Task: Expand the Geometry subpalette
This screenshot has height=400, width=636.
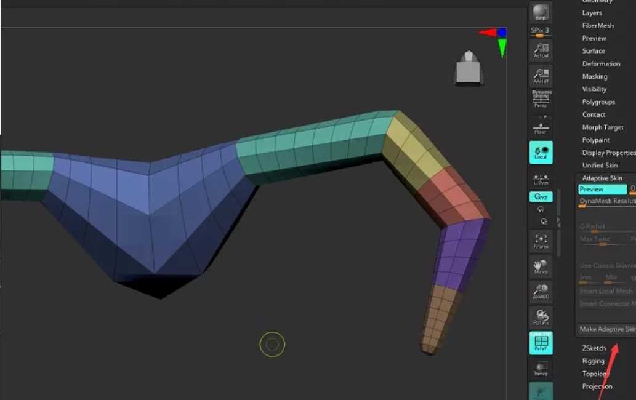Action: pos(597,1)
